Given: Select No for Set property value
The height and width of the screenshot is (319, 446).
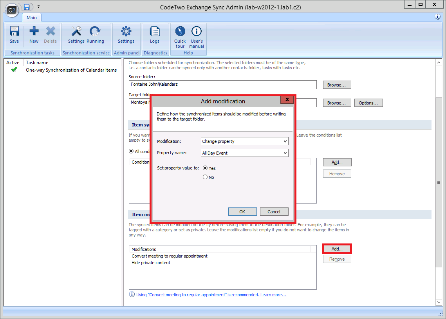Looking at the screenshot, I should [x=205, y=177].
